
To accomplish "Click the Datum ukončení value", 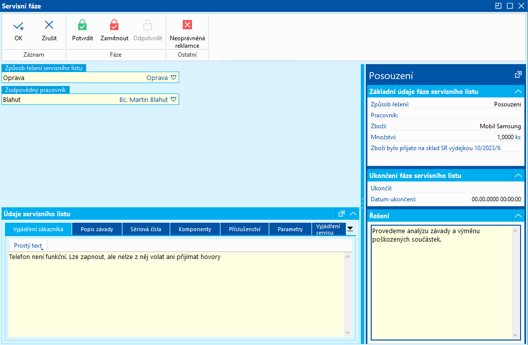I will coord(496,199).
